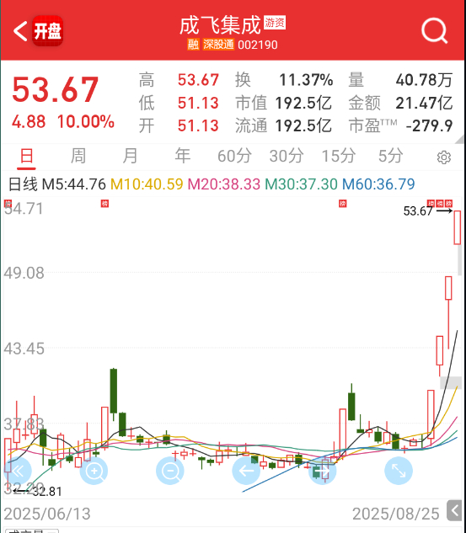Screen dimensions: 466x533
Task: Tap the 游资 tag beside stock name
Action: (x=275, y=23)
